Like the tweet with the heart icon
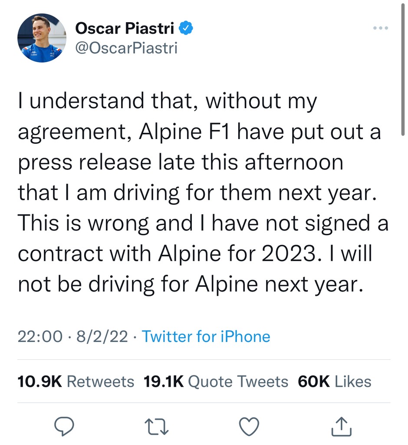Viewport: 408px width, 445px height. 250,426
